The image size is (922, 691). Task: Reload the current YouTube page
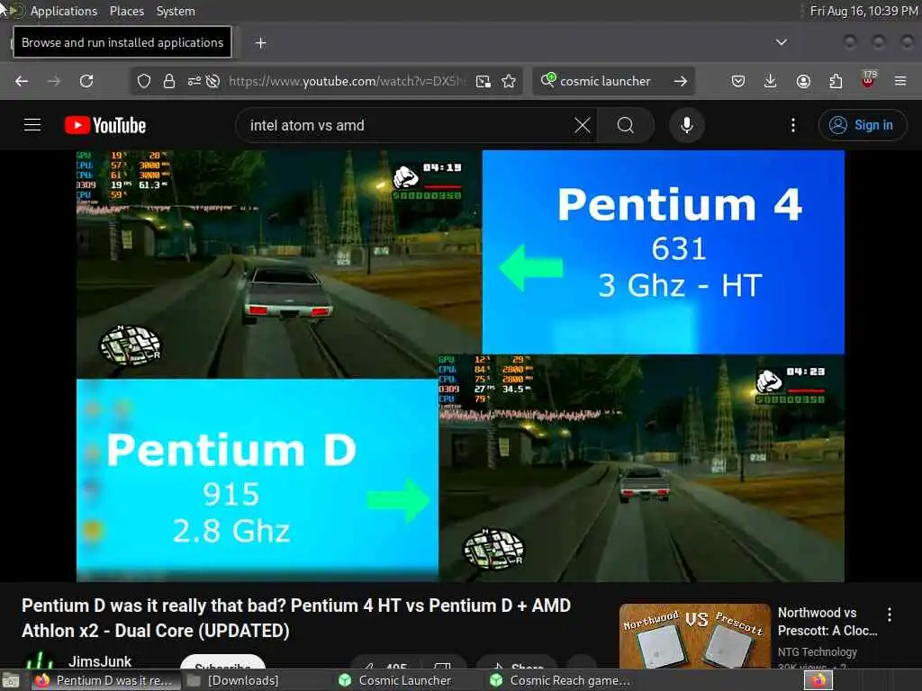[86, 81]
